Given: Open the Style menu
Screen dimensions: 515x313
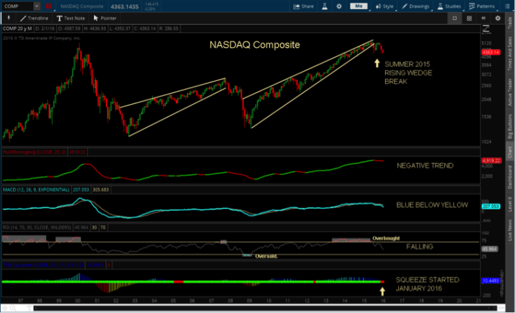Looking at the screenshot, I should pyautogui.click(x=385, y=6).
